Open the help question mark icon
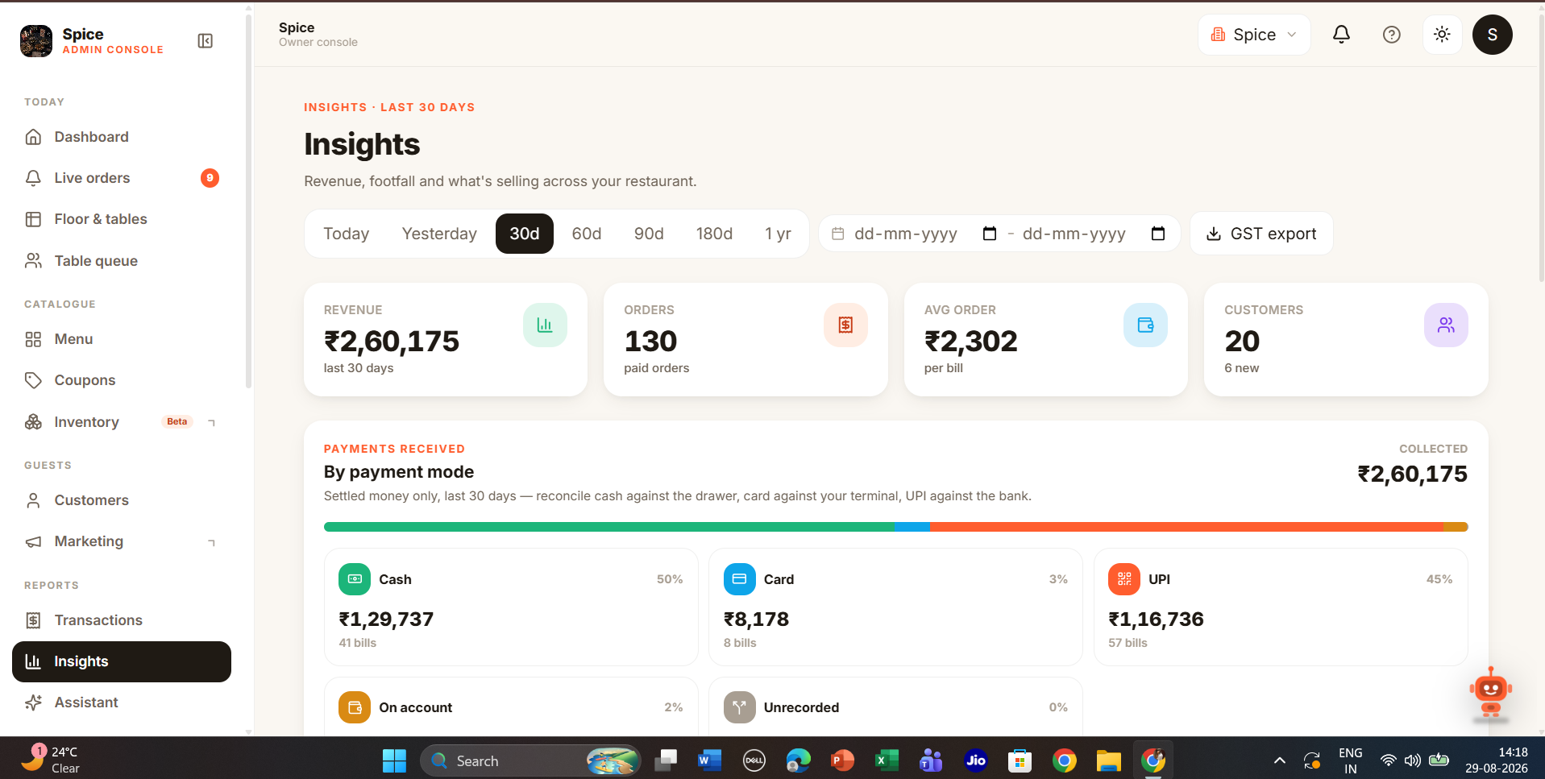The image size is (1545, 779). click(x=1391, y=35)
